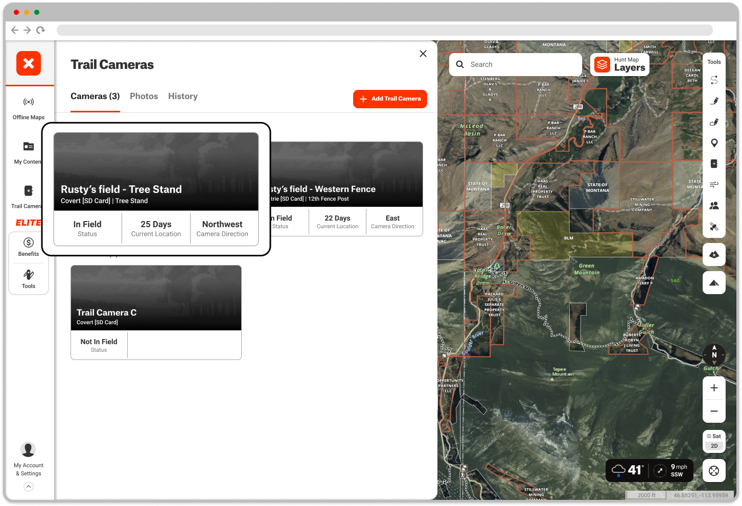Open My Account & Settings
742x506 pixels.
click(x=29, y=460)
